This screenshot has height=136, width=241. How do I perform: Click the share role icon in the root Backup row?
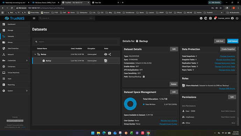[x=110, y=54]
